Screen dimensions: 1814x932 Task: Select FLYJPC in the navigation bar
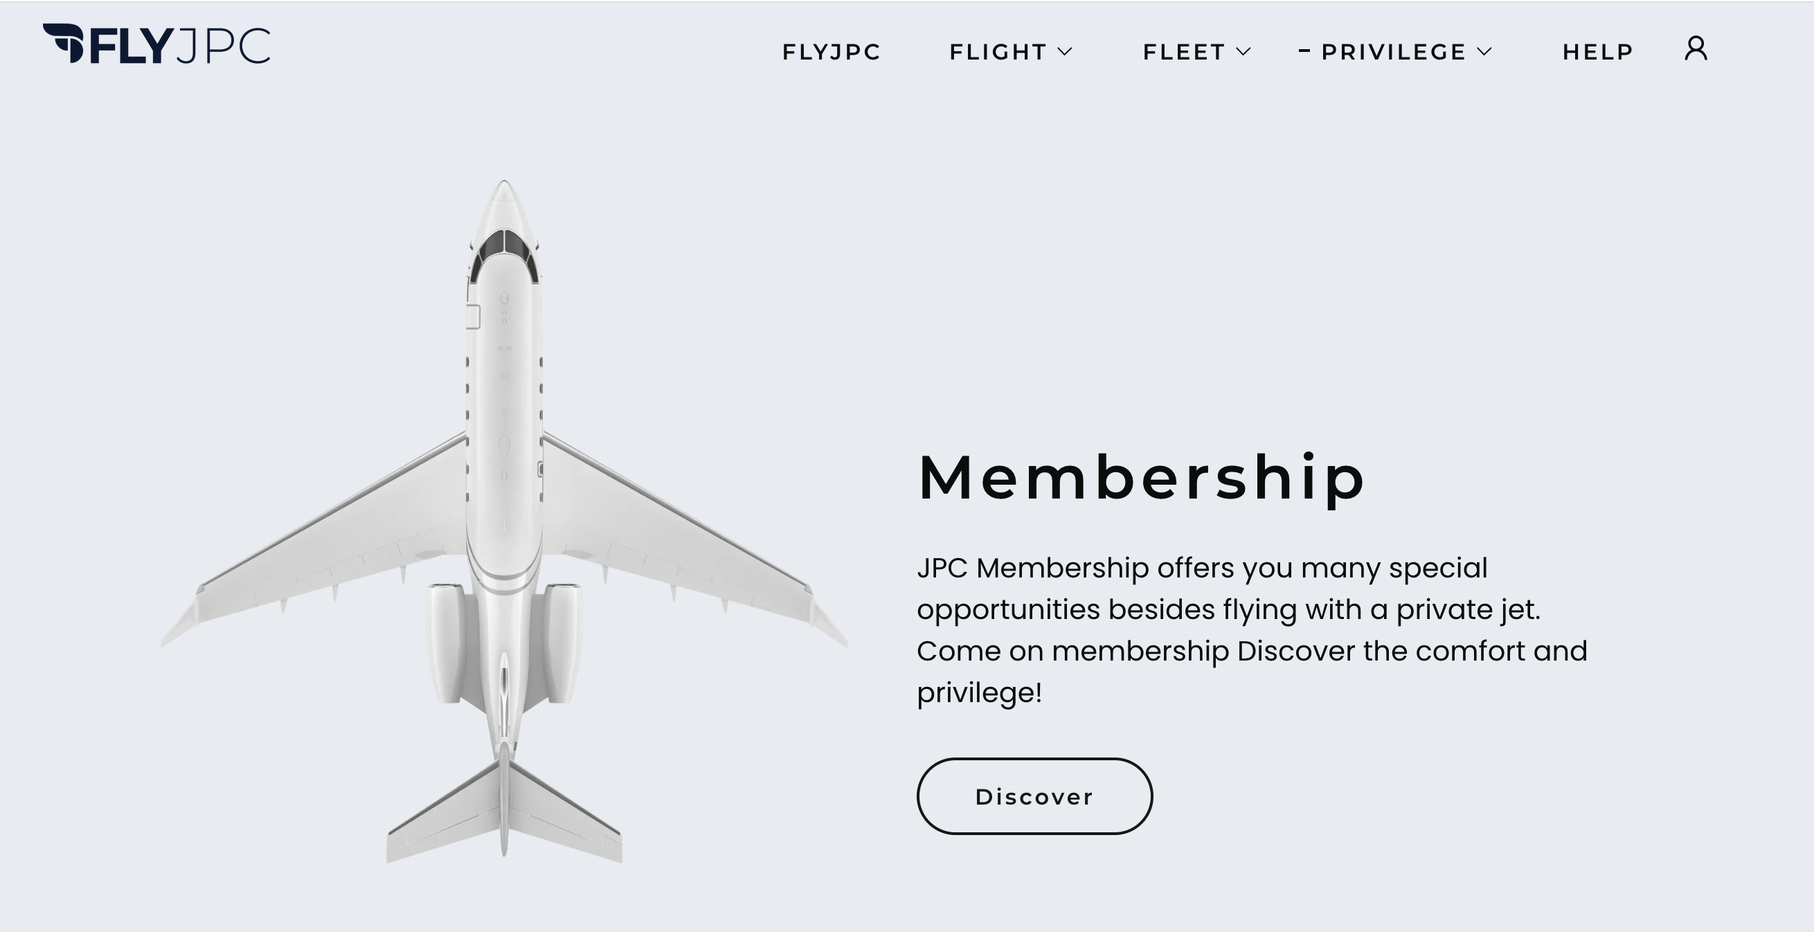click(x=829, y=52)
